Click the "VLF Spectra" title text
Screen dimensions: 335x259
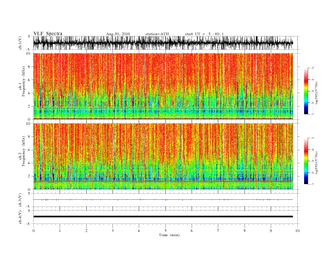[48, 33]
